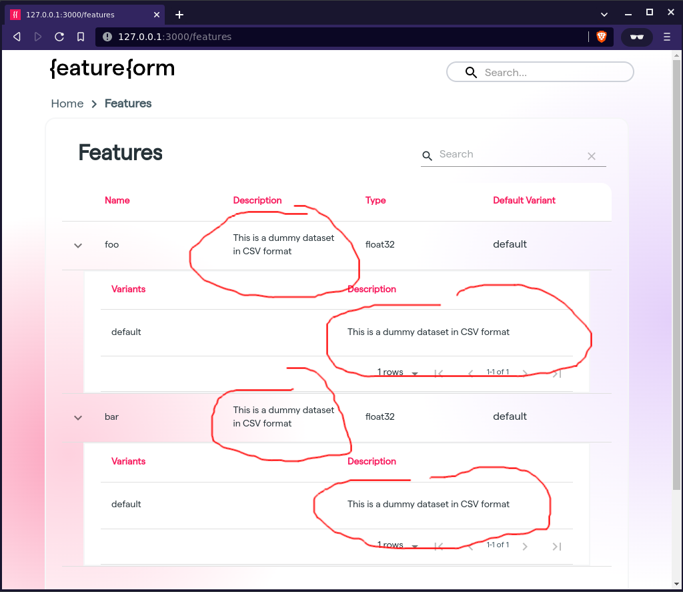683x592 pixels.
Task: Click the browser forward arrow
Action: [x=38, y=37]
